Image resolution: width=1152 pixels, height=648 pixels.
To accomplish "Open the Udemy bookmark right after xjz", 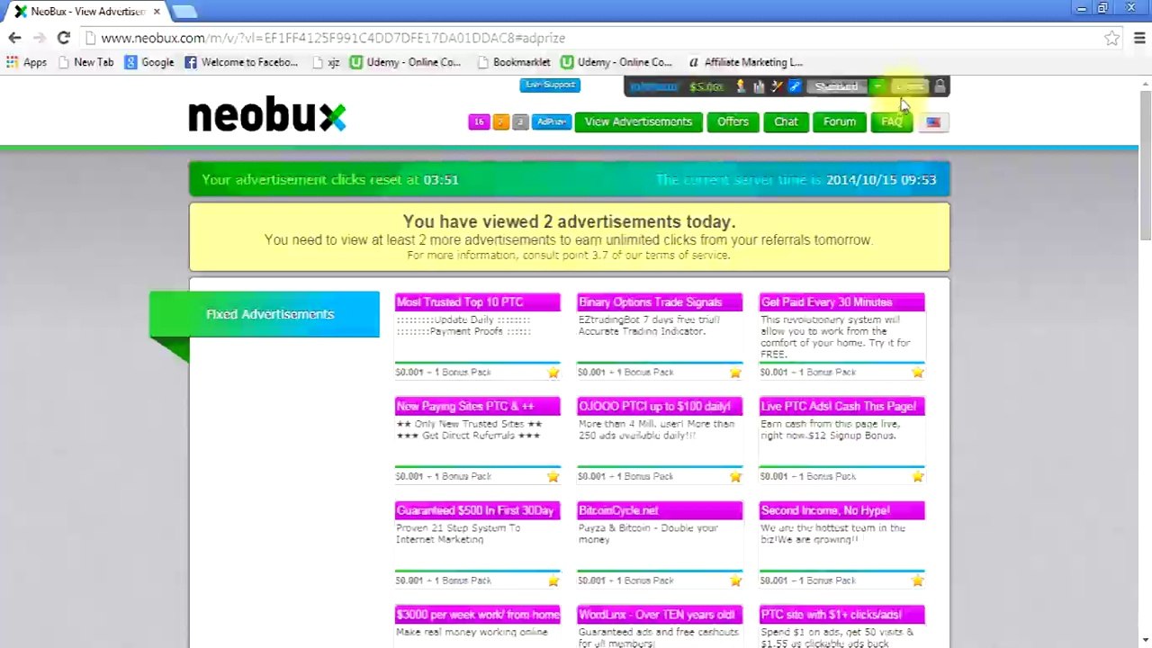I will coord(406,62).
